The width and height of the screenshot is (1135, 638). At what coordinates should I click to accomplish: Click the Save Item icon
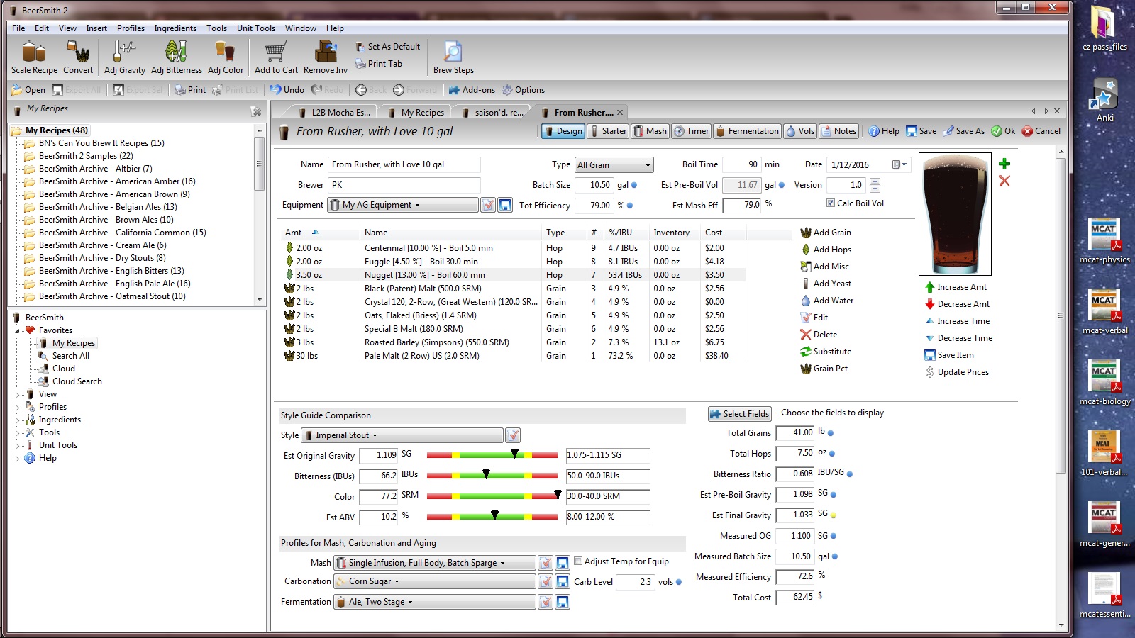(x=929, y=355)
